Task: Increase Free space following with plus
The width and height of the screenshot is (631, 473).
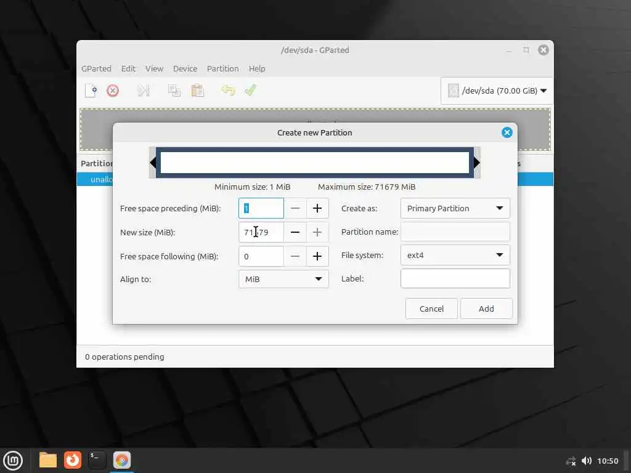Action: point(317,256)
